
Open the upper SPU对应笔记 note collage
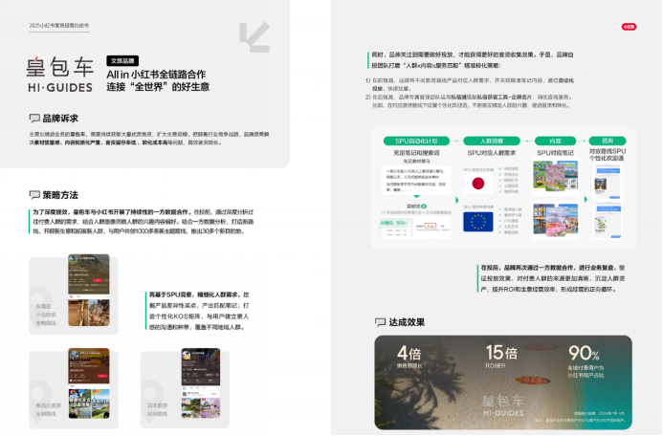tap(555, 175)
